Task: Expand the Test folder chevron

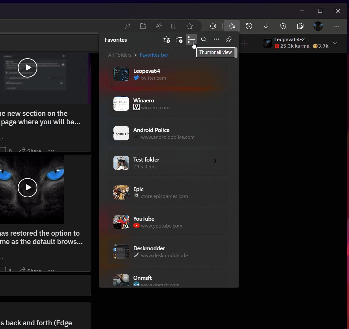Action: [215, 161]
